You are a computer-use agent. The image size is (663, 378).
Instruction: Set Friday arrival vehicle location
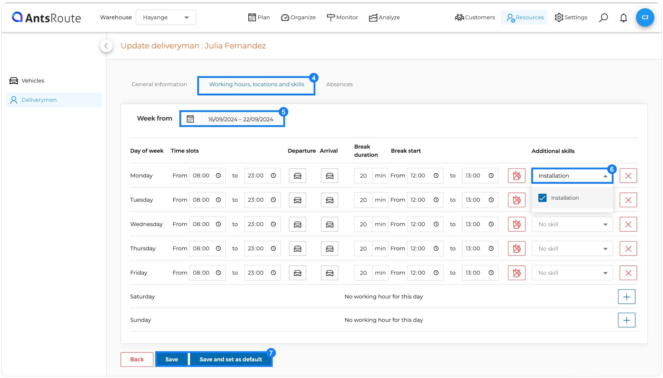click(330, 273)
